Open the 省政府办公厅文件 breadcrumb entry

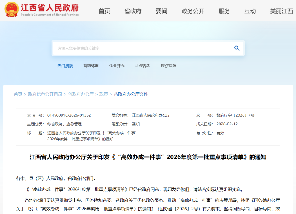click(x=131, y=94)
